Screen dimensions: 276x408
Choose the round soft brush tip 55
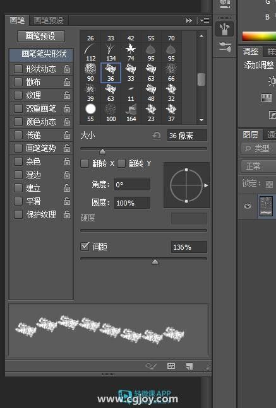(x=90, y=113)
